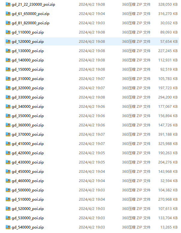Click the 32,594 KB size value
The height and width of the screenshot is (233, 181).
click(x=169, y=181)
